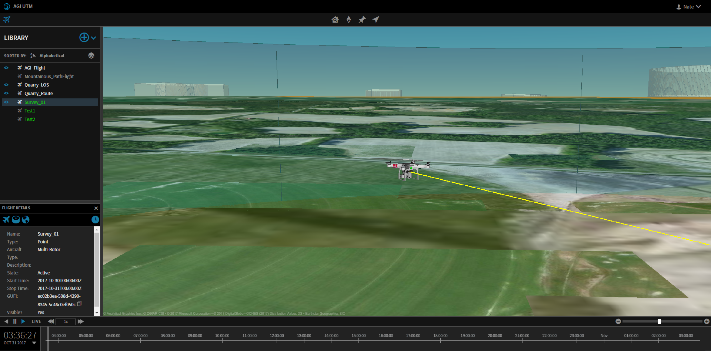Click the Multi-Rotor aircraft type value

[49, 250]
